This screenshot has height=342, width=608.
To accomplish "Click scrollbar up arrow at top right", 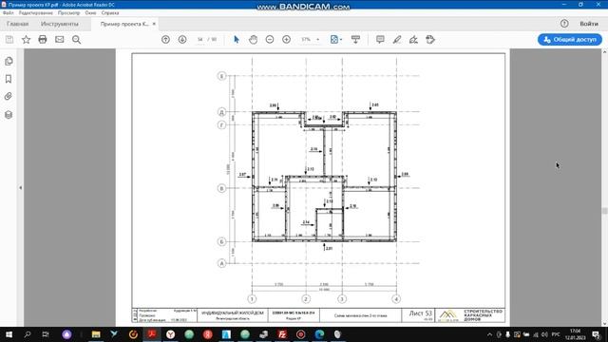I will point(604,51).
